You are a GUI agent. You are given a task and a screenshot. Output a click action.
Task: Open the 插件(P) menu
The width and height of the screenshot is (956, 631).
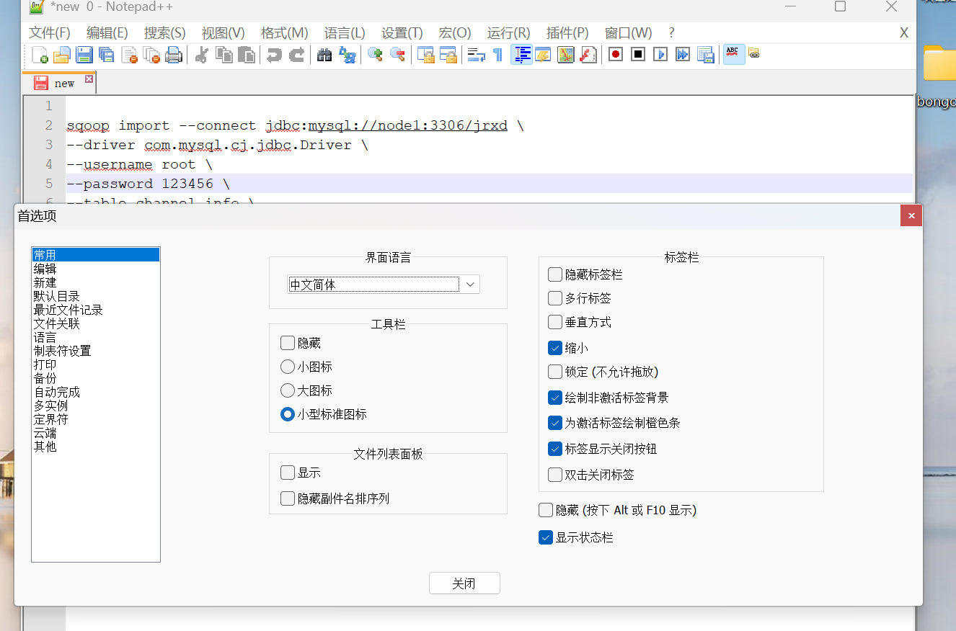[x=567, y=33]
